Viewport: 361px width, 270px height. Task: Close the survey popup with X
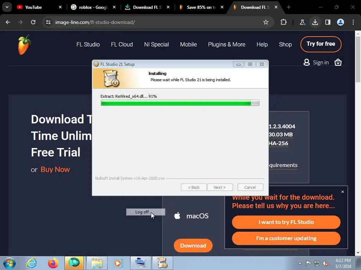[342, 192]
